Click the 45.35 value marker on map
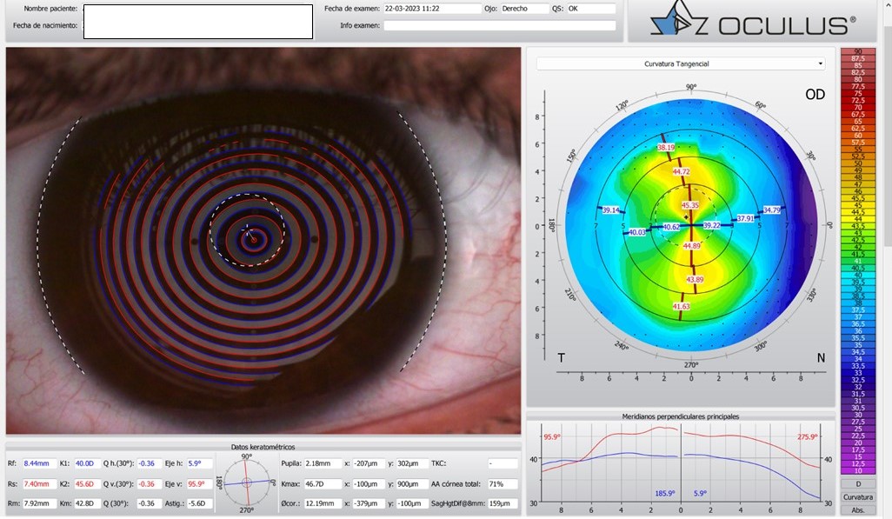The image size is (892, 519). pos(689,205)
